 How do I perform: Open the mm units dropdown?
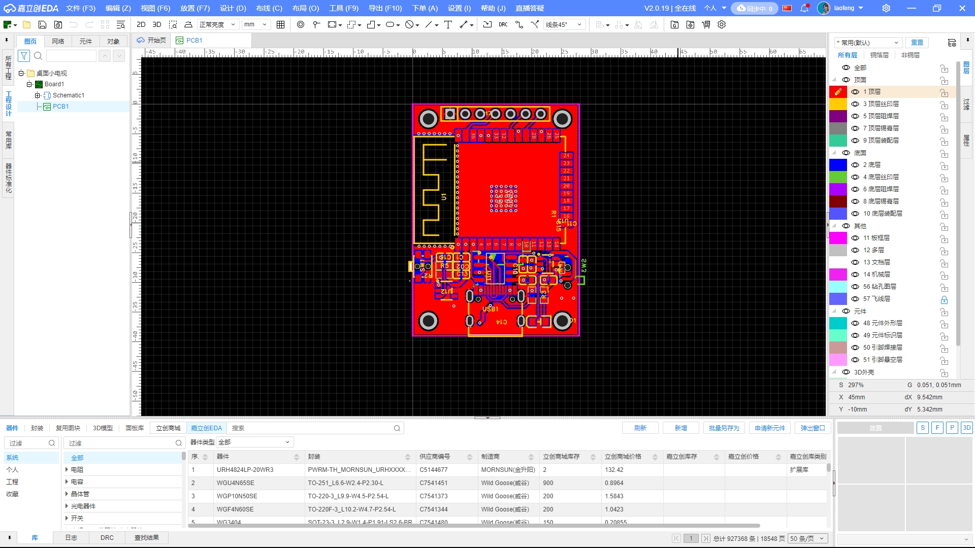[255, 24]
